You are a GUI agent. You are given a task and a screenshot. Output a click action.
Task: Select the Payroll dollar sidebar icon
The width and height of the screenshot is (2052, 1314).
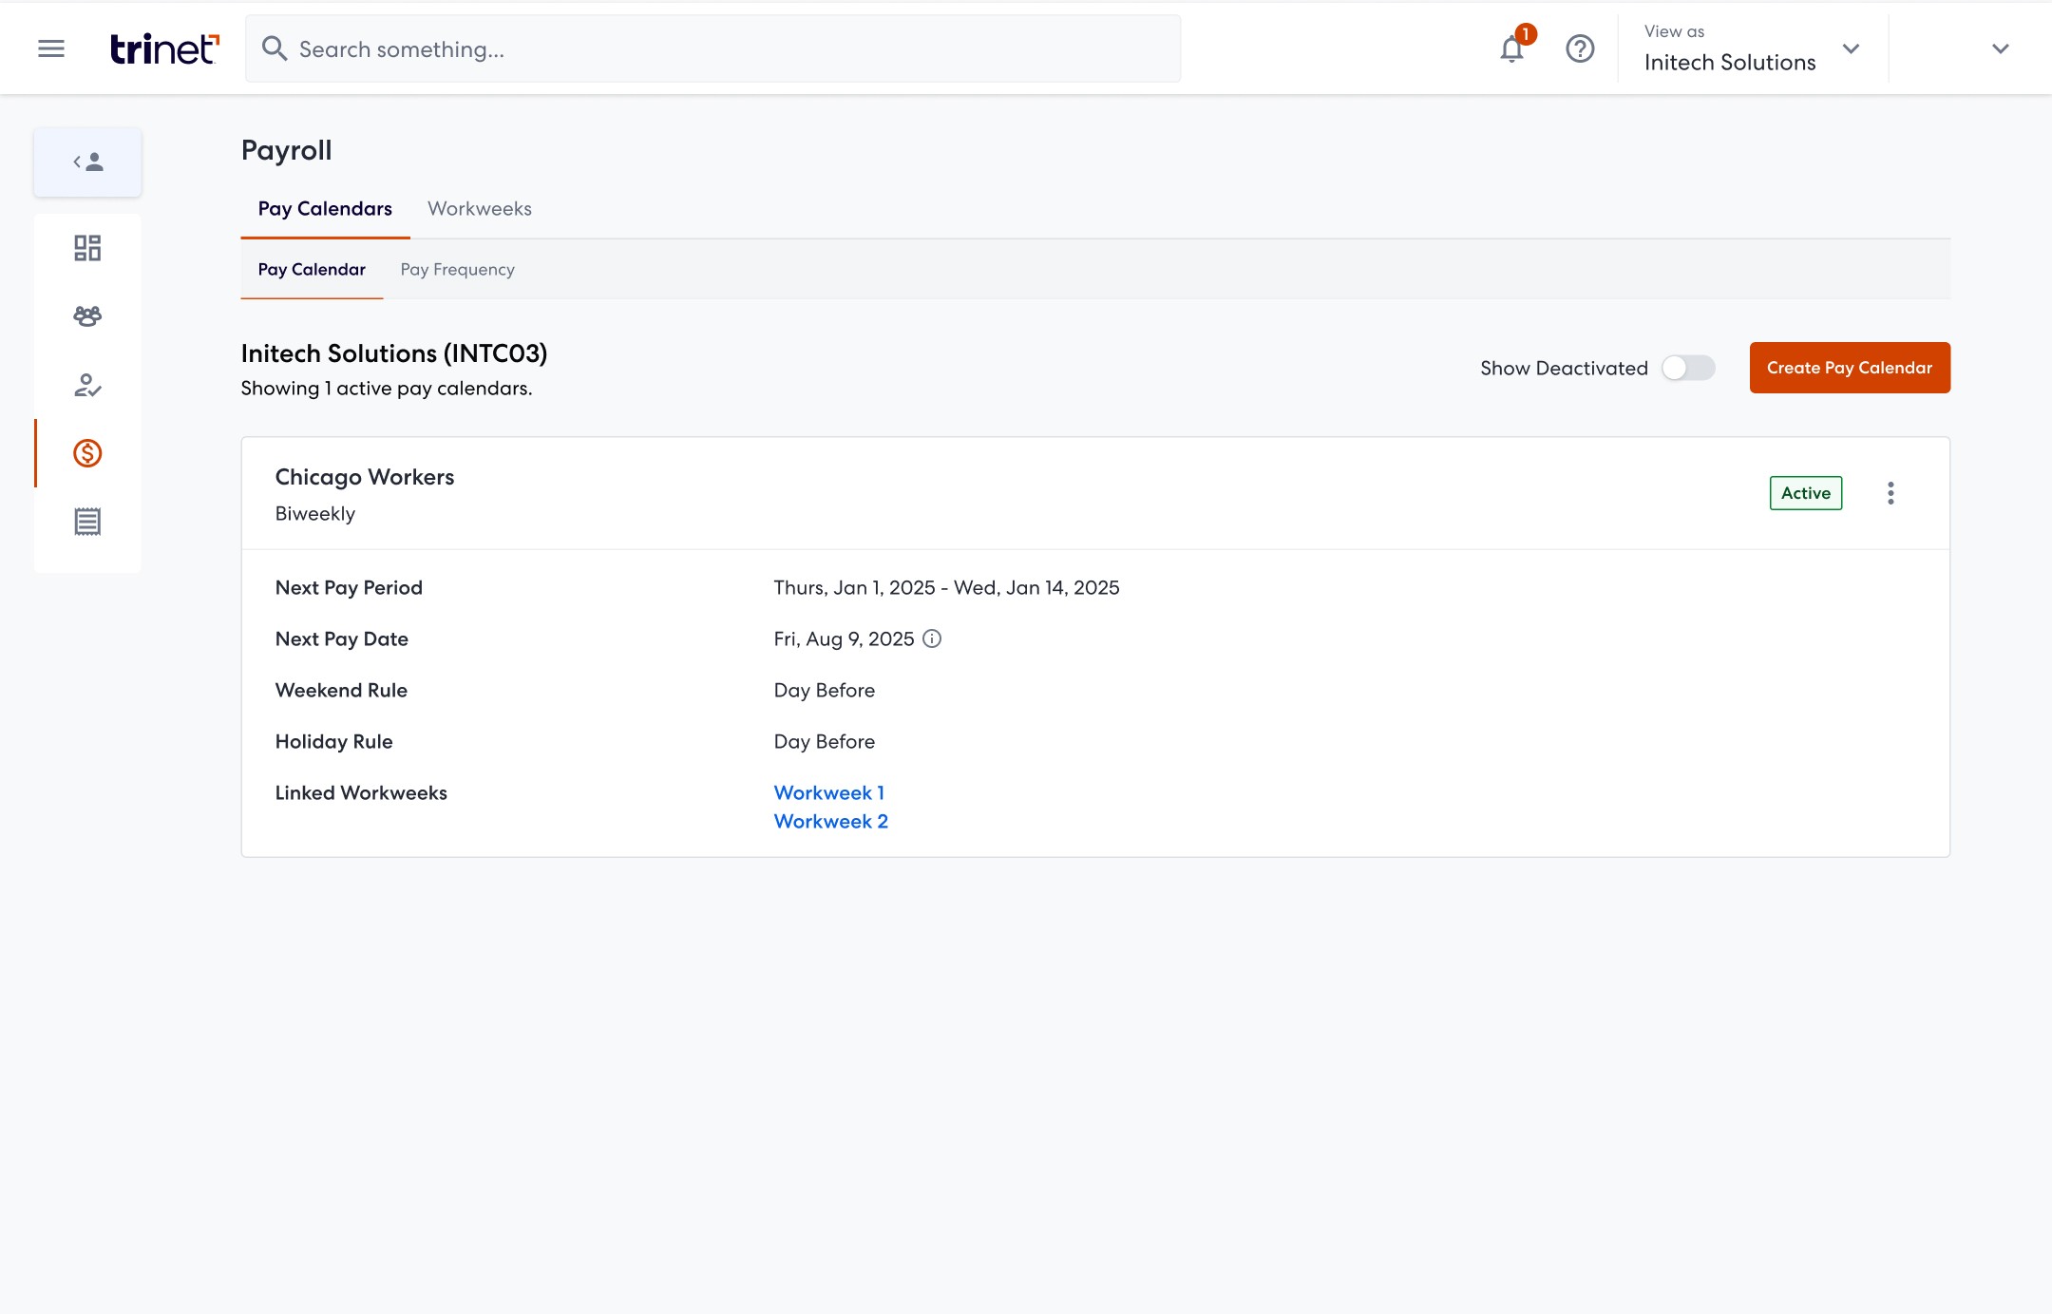(x=87, y=453)
